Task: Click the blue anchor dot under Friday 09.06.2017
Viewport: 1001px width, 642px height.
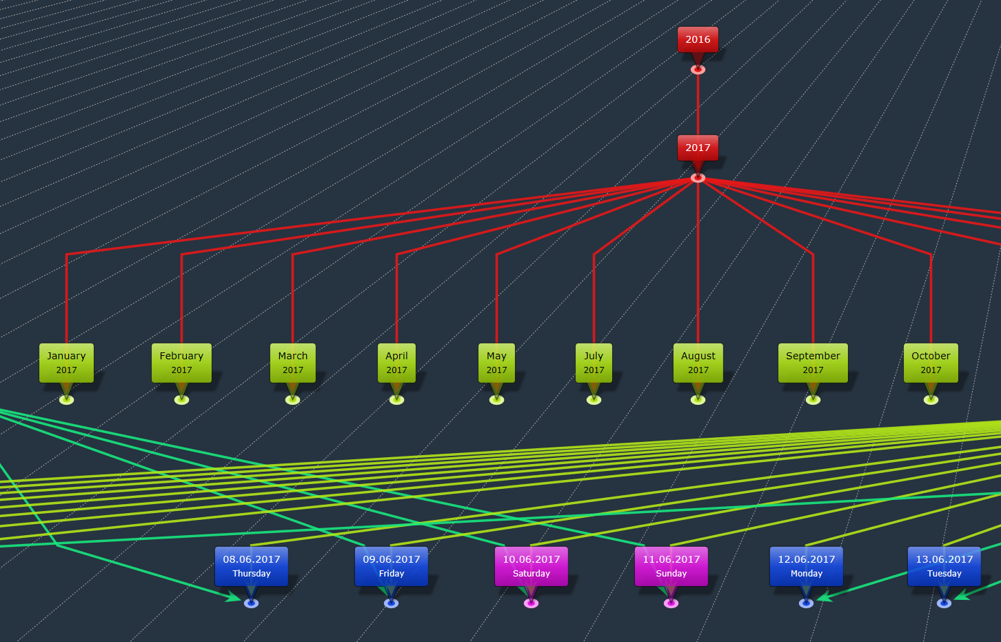Action: coord(392,603)
